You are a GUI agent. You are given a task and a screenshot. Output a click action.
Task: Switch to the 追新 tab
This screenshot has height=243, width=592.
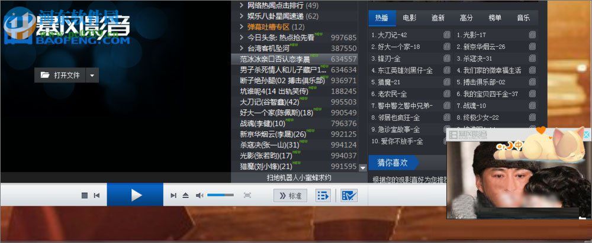point(438,18)
